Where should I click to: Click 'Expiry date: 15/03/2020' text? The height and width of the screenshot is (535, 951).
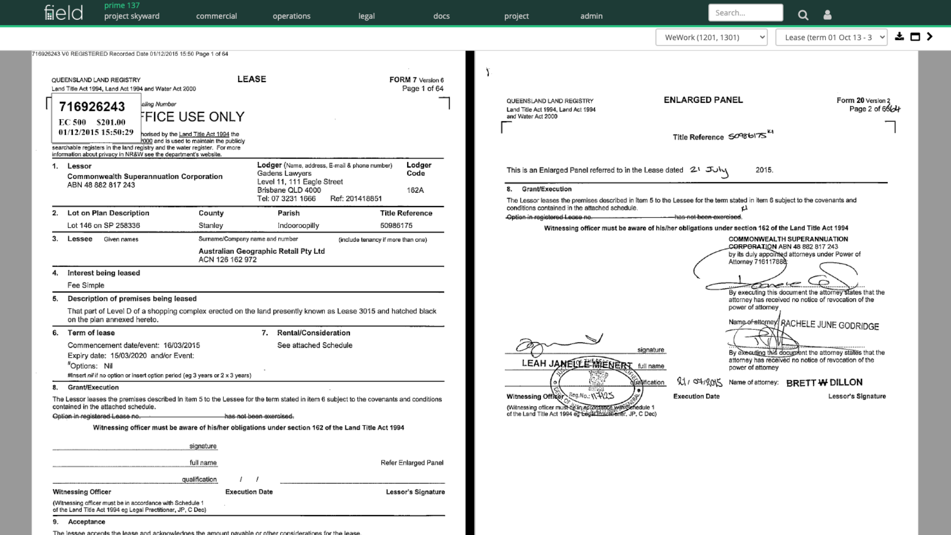pyautogui.click(x=107, y=356)
